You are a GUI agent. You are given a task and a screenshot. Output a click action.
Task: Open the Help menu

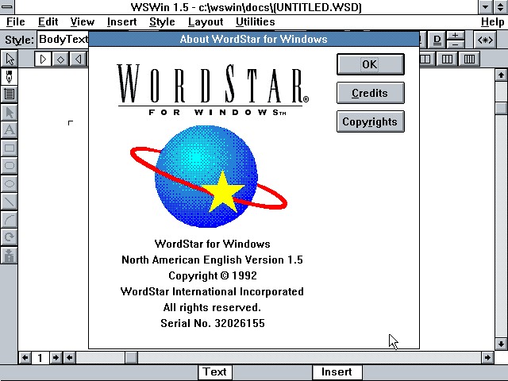click(x=492, y=22)
